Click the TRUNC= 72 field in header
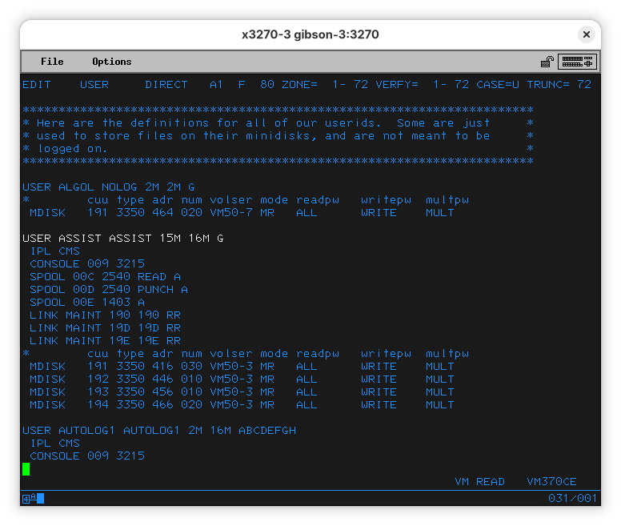 [x=560, y=85]
